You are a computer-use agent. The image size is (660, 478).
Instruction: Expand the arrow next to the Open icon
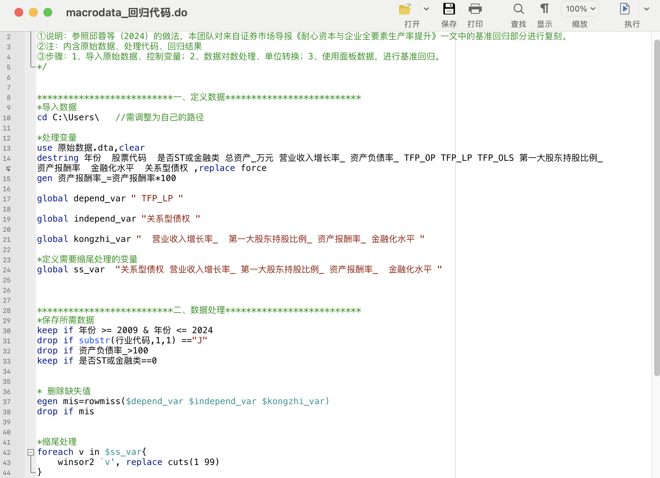click(426, 9)
